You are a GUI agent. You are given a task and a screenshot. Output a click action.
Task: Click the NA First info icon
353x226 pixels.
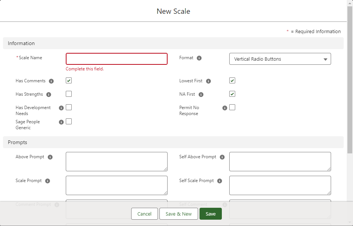tap(201, 95)
